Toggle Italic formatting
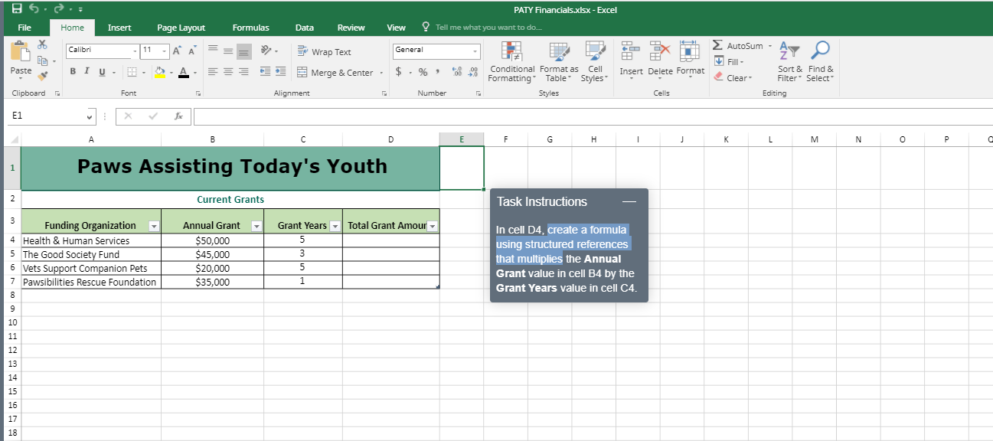The height and width of the screenshot is (441, 993). click(87, 72)
